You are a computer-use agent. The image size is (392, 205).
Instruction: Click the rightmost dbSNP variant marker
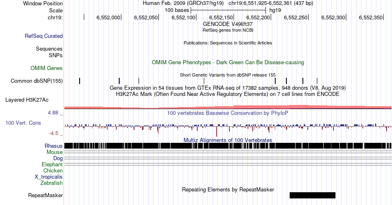click(317, 81)
